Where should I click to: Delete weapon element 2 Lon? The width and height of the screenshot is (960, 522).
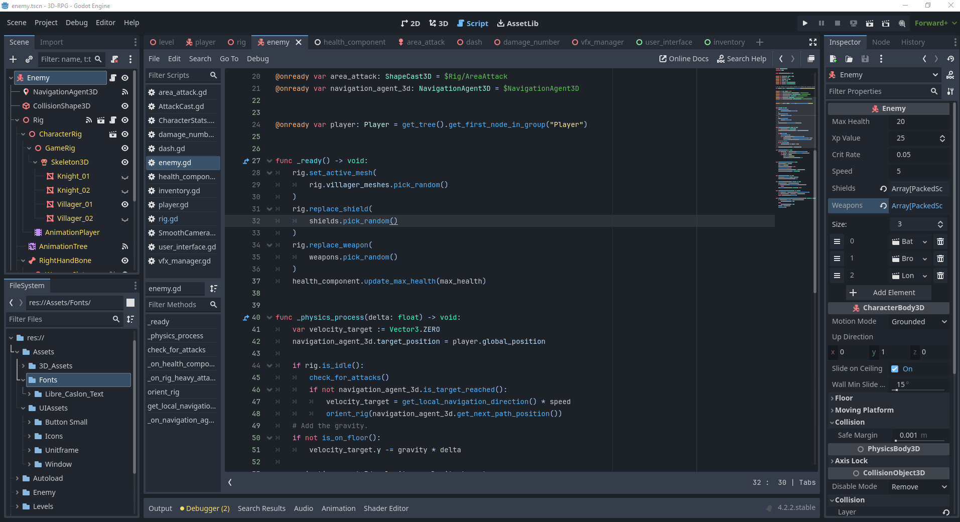[940, 276]
